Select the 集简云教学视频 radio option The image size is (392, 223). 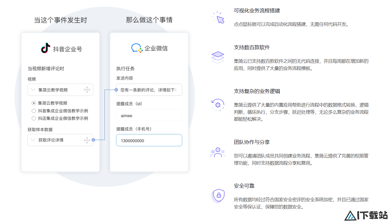pyautogui.click(x=34, y=103)
